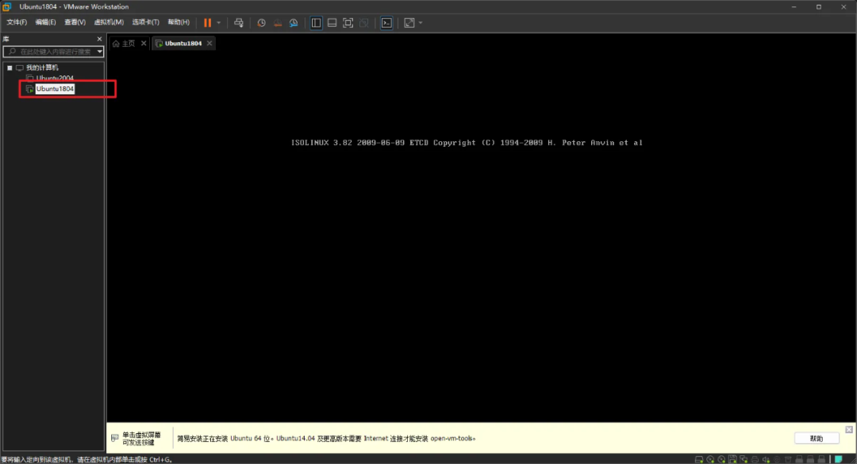Open the 选项卡(T) menu

tap(145, 22)
